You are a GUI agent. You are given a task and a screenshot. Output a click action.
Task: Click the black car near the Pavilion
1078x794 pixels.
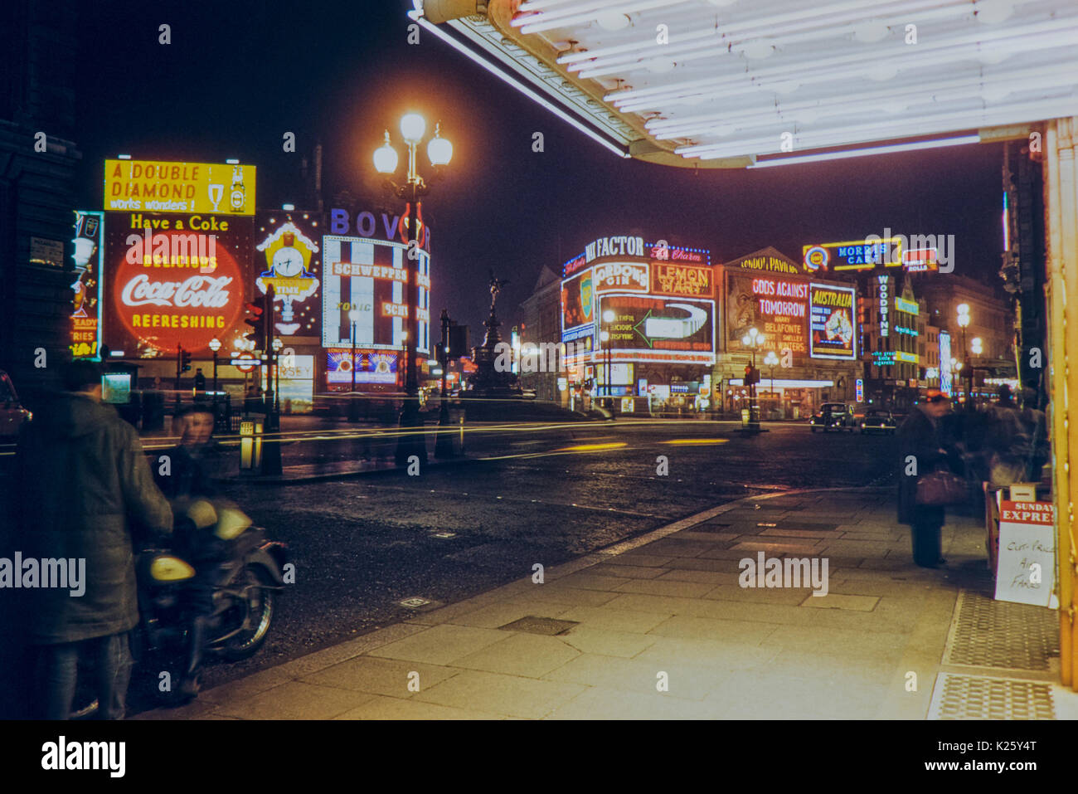click(x=832, y=416)
